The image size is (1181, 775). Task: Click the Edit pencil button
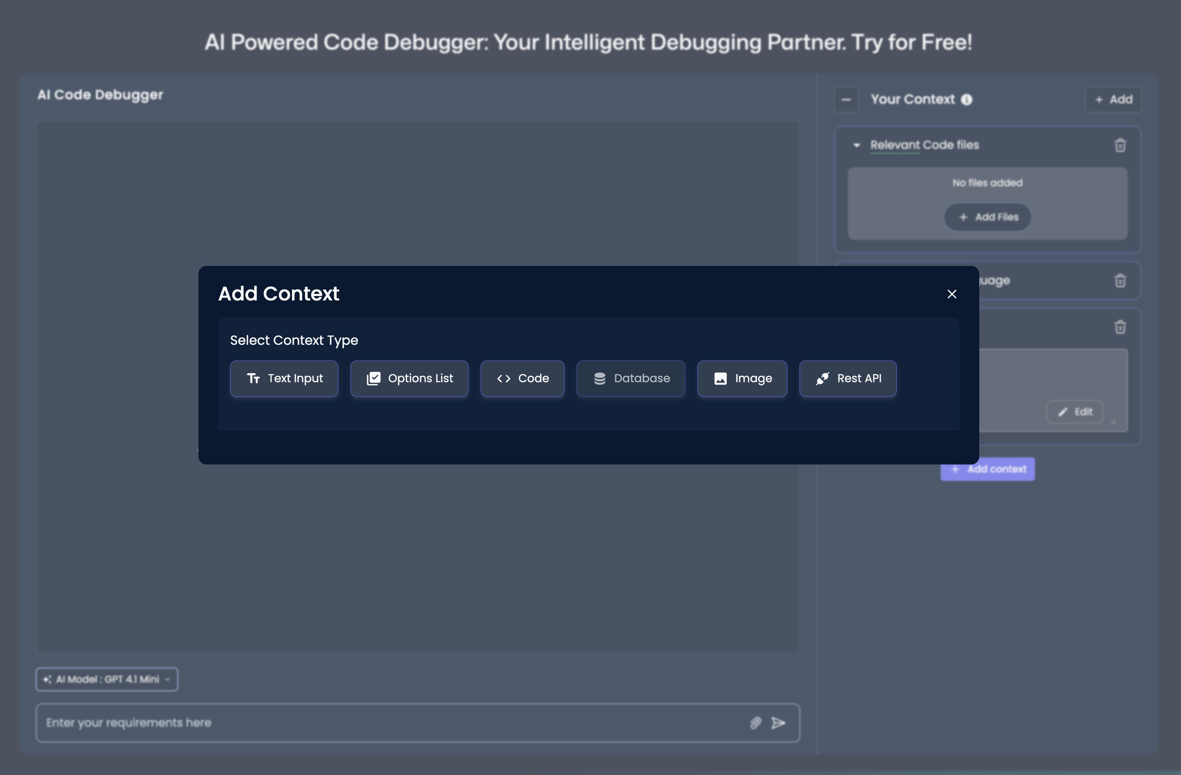[1075, 412]
